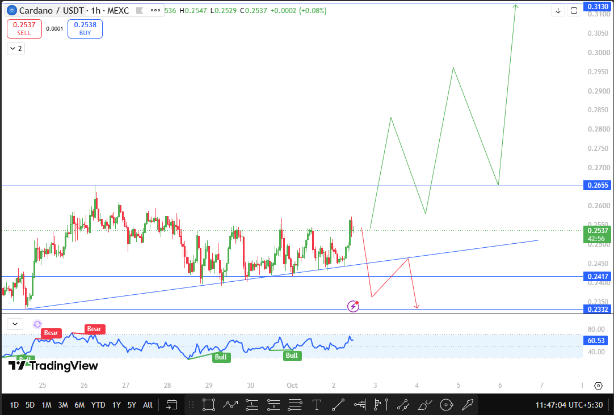This screenshot has height=415, width=614.
Task: Click the Cardano symbol logo icon
Action: point(12,11)
